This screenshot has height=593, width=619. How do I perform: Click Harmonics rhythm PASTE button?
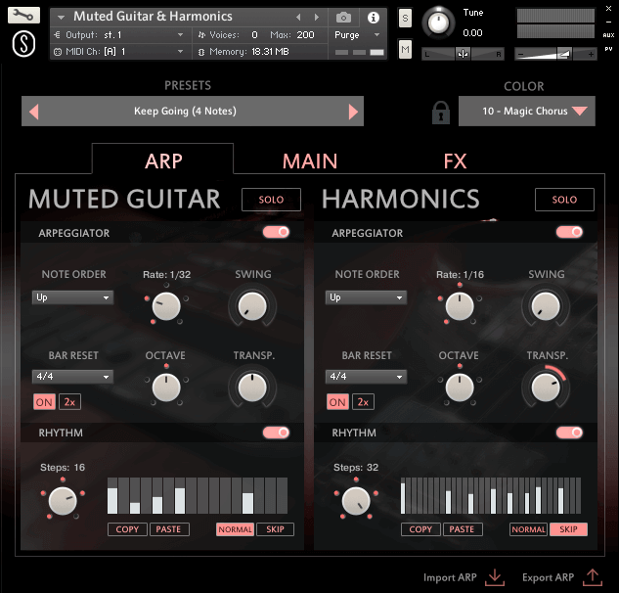(x=463, y=529)
